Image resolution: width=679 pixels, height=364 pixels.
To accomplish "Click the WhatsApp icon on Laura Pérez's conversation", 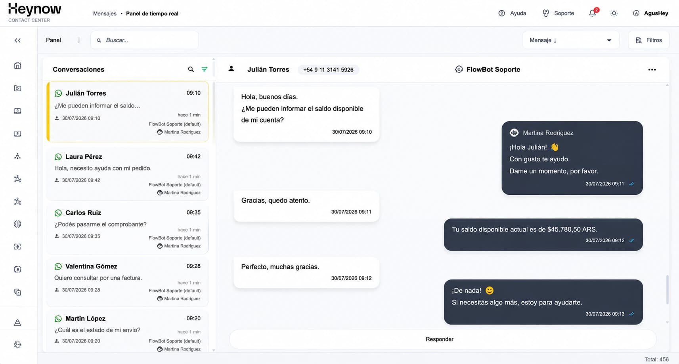I will click(x=58, y=157).
